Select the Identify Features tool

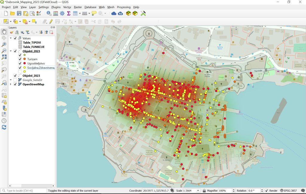49,13
